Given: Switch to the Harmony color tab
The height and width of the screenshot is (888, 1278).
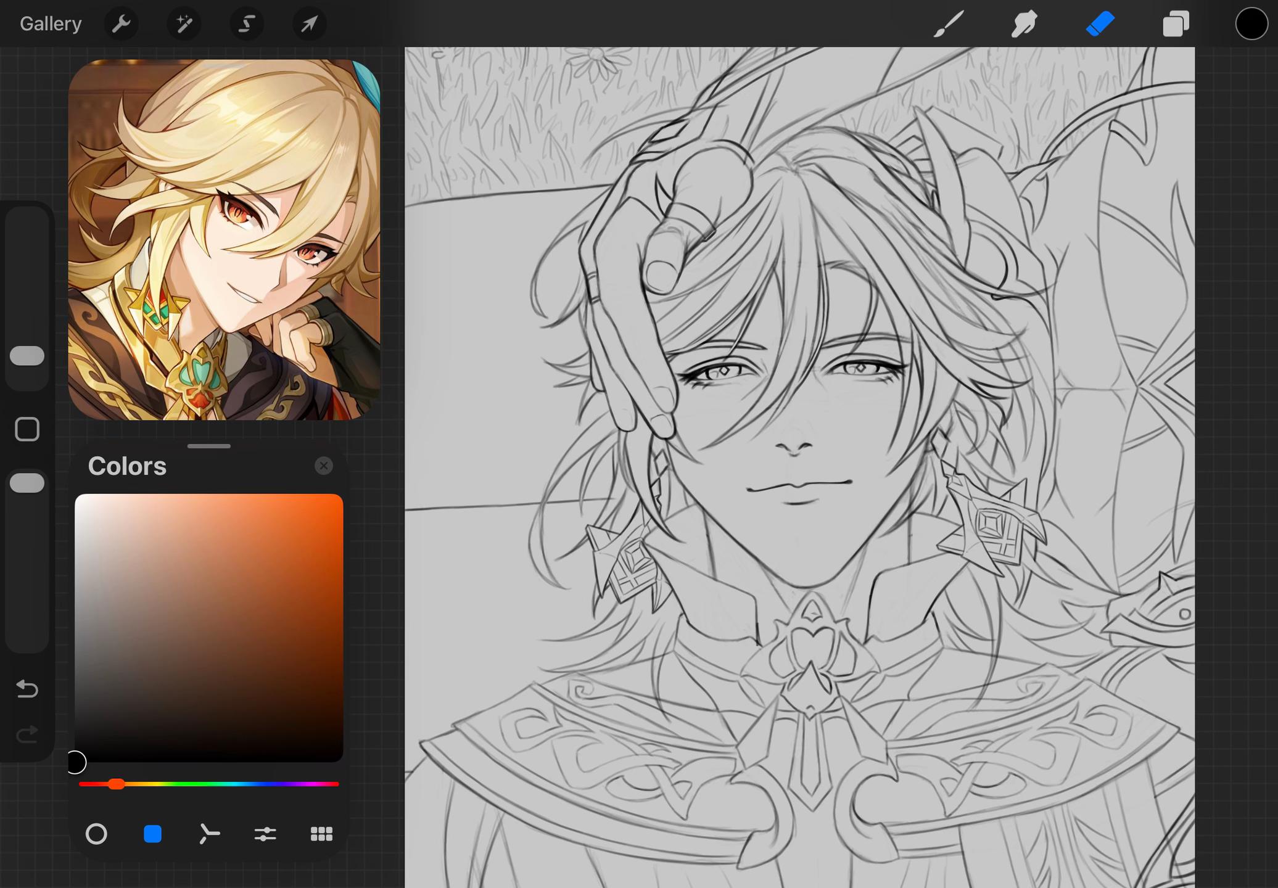Looking at the screenshot, I should (209, 834).
